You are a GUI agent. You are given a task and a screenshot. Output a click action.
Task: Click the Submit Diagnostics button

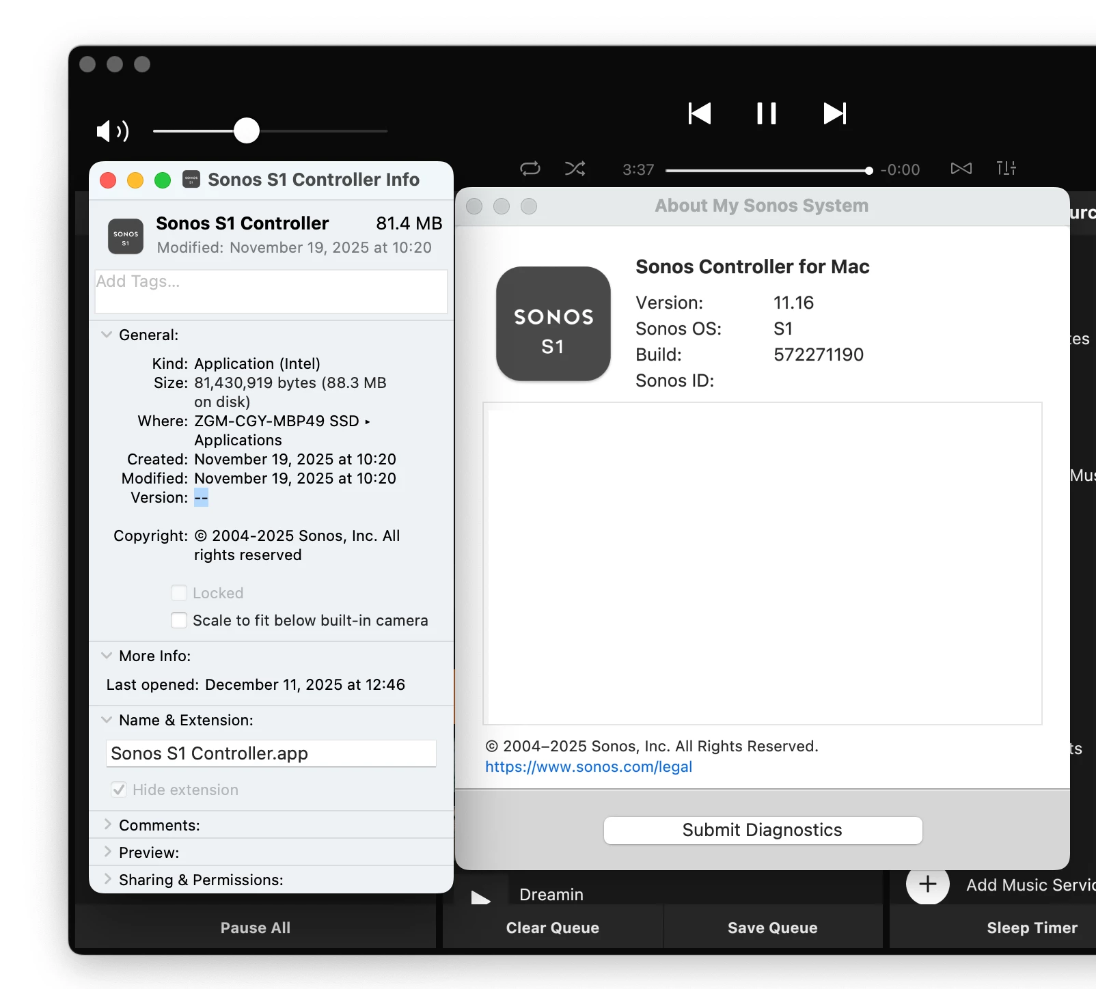coord(763,830)
